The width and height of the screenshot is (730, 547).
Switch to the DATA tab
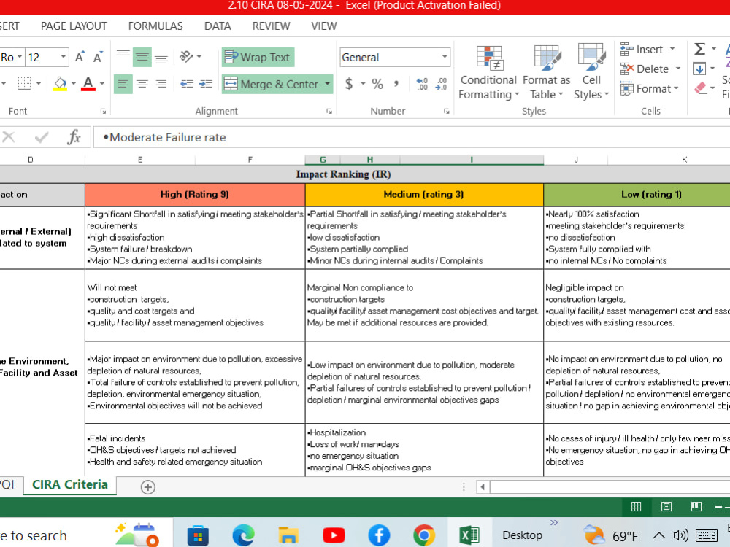(x=218, y=26)
